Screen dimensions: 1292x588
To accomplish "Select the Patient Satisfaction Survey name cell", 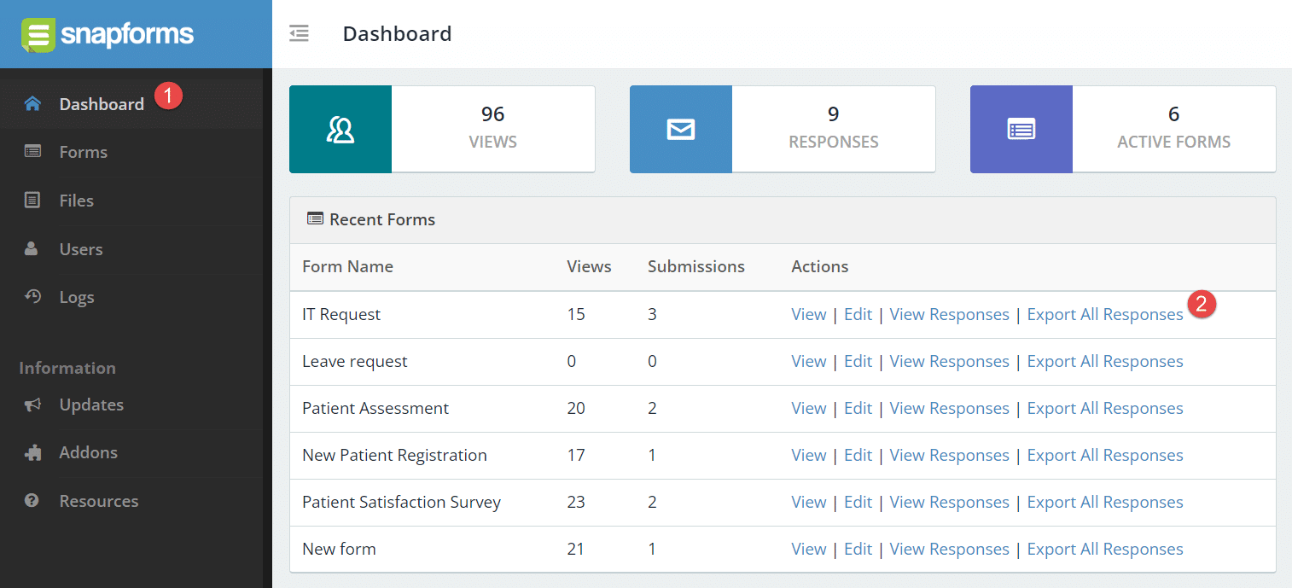I will 401,502.
